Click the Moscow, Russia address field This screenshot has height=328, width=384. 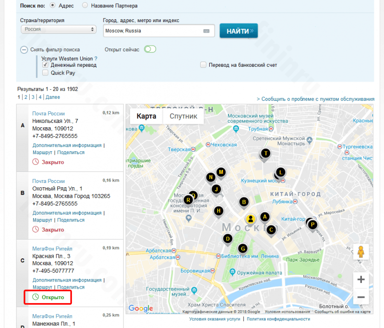(159, 31)
